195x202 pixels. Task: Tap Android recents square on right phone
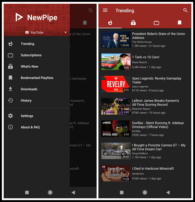(122, 192)
